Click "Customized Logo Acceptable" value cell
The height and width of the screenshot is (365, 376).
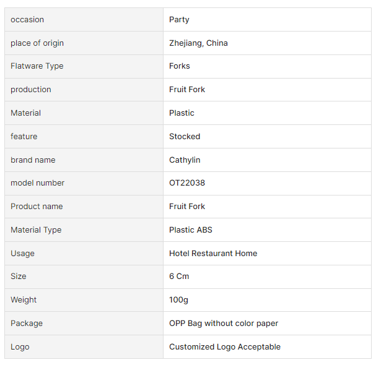tap(225, 347)
